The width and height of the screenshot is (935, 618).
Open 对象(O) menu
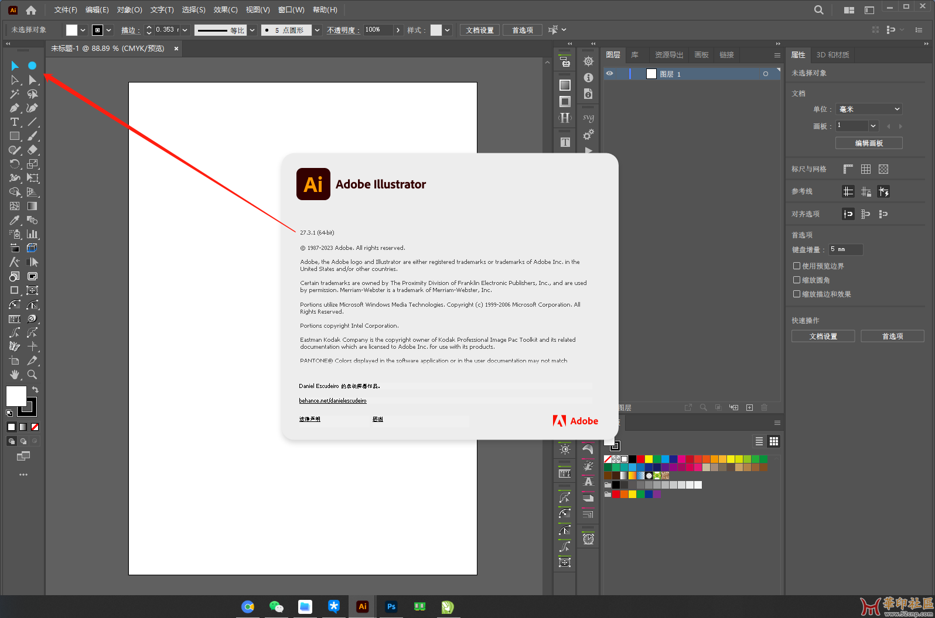(x=129, y=10)
